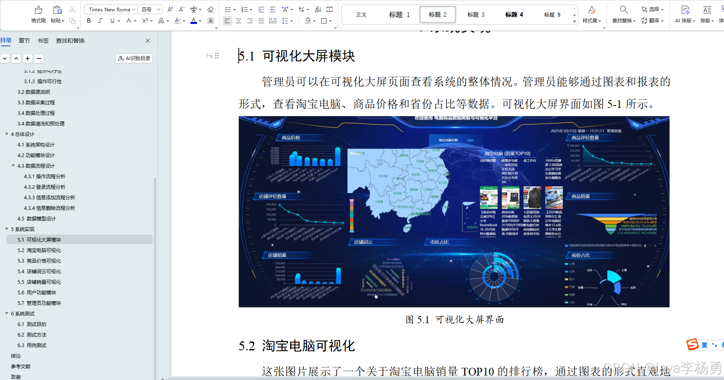Viewport: 724px width, 380px height.
Task: Click the center alignment icon
Action: click(x=239, y=21)
